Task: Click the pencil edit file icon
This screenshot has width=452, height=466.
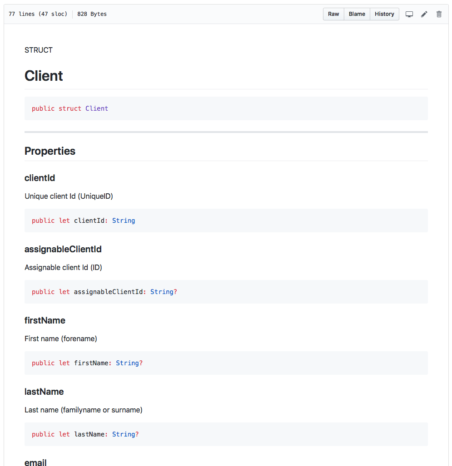Action: coord(424,14)
